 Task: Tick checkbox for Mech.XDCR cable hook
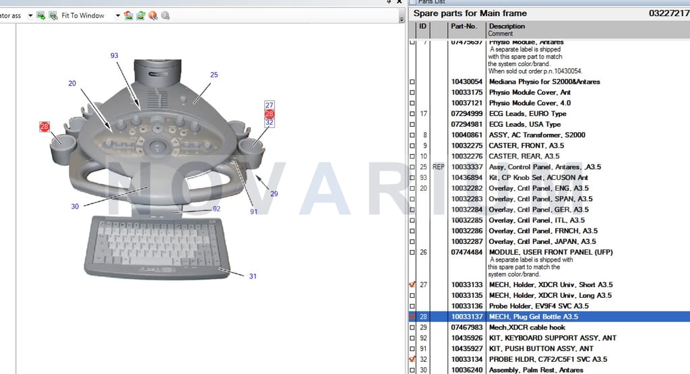[x=412, y=328]
